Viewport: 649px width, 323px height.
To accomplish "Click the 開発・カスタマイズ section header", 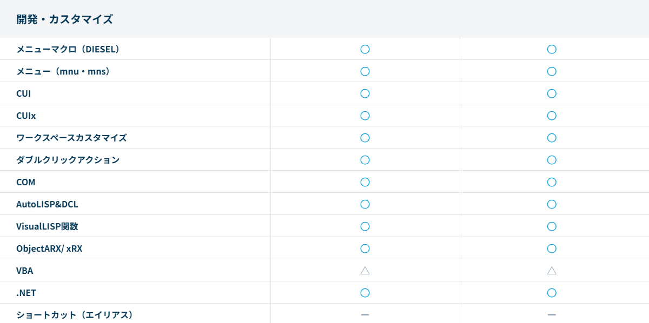I will 64,19.
